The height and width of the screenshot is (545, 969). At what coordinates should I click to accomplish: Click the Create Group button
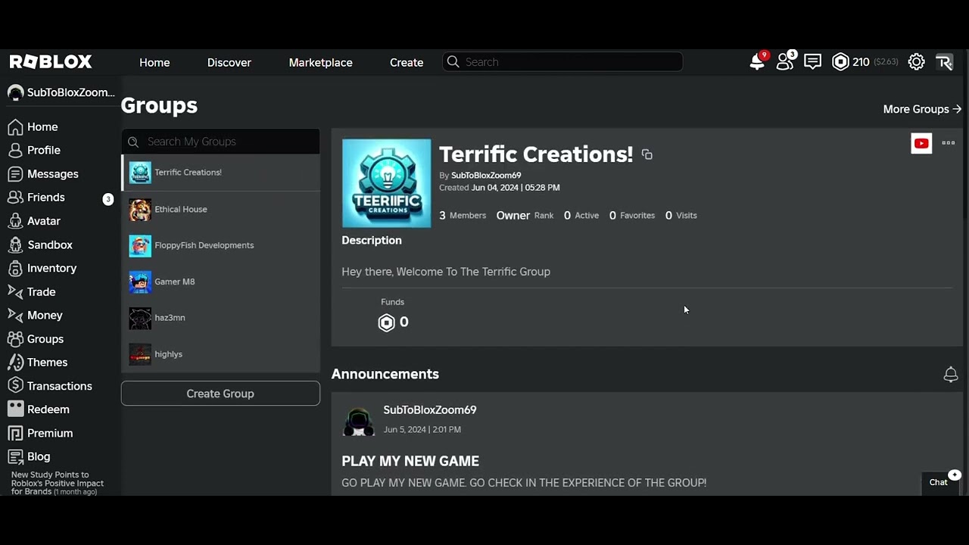[x=220, y=394]
